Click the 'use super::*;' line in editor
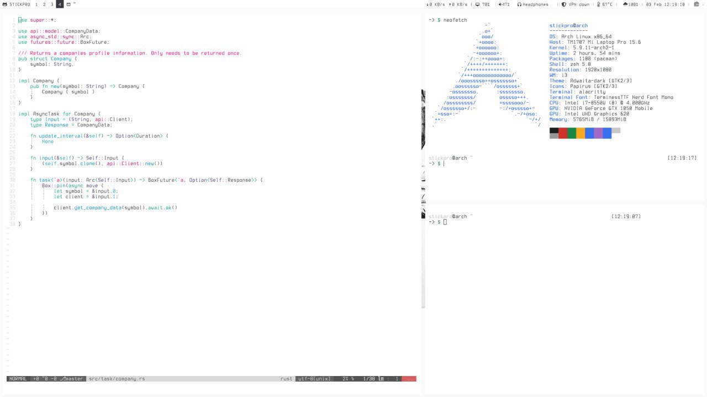The image size is (707, 397). [38, 20]
